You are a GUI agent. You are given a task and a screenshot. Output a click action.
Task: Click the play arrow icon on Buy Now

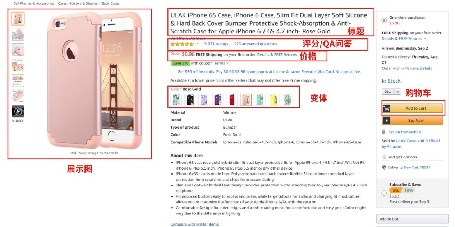386,120
